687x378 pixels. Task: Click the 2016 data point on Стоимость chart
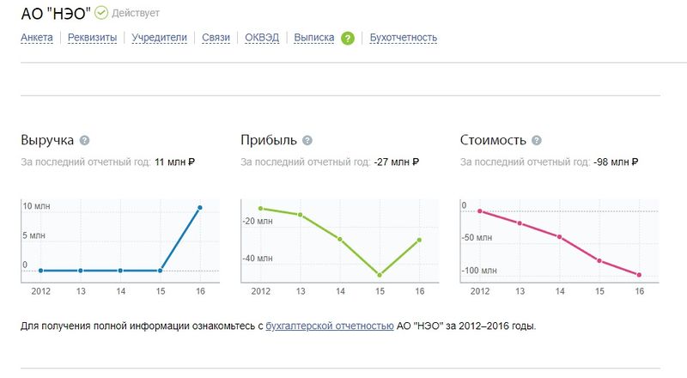click(x=639, y=275)
